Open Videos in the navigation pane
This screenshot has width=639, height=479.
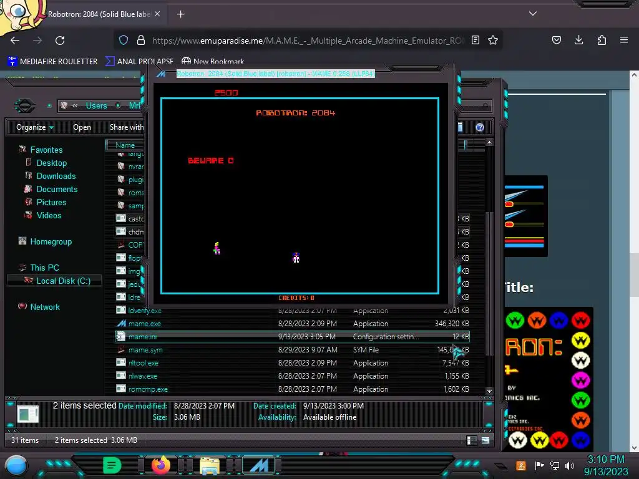pyautogui.click(x=49, y=215)
